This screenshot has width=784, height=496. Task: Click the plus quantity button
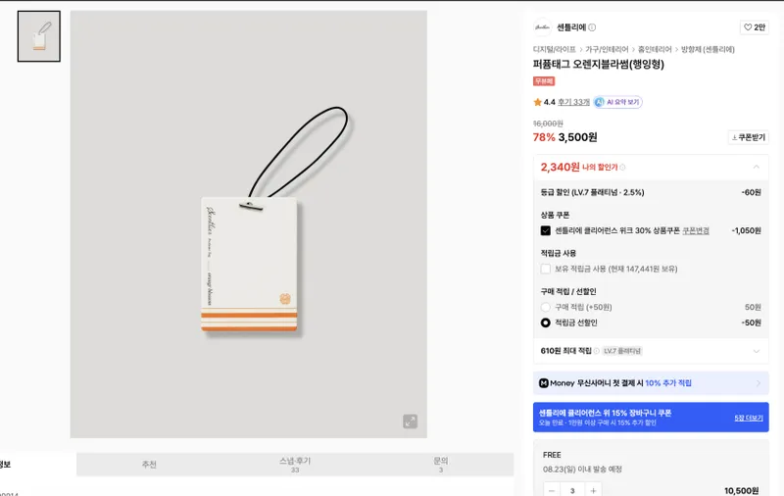coord(593,490)
